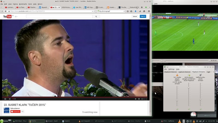
Task: Click Firefox downloads arrow icon
Action: click(136, 11)
